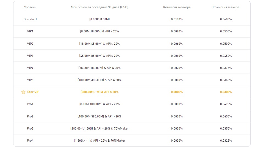Screen dimensions: 269x149
Task: Click the Pro4 level cell
Action: (30, 140)
